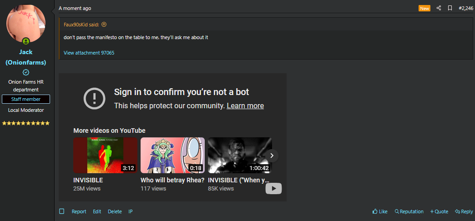Click the exclamation warning icon in video
Screen dimensions: 475x221
(x=95, y=98)
